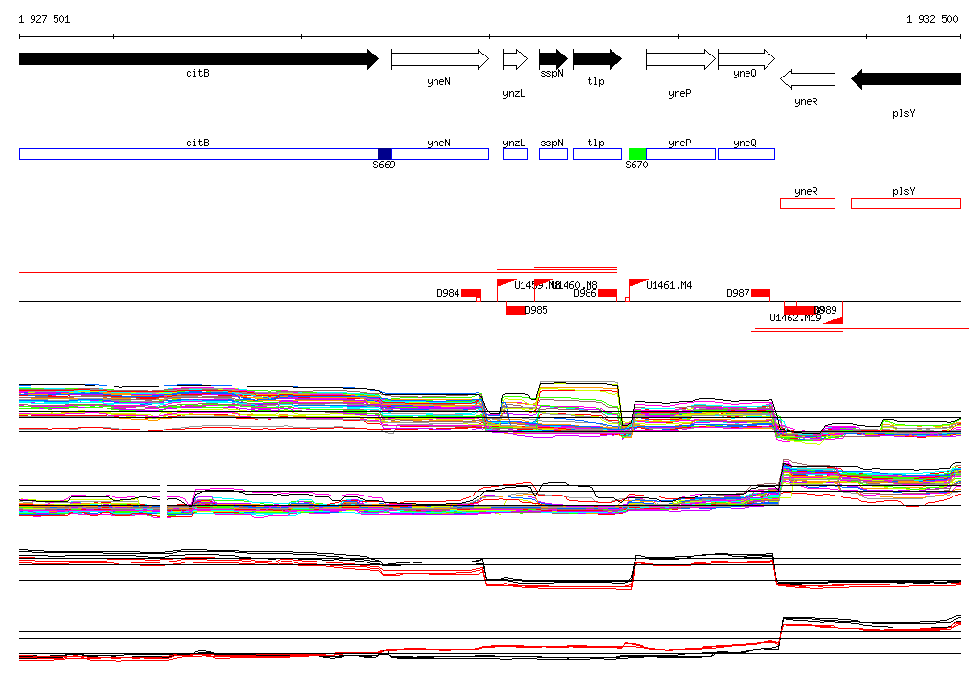Click the plsY label under the black arrow
The width and height of the screenshot is (980, 683).
(903, 113)
